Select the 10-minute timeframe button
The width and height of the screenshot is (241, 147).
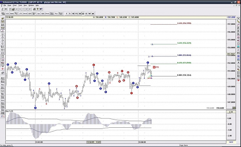pyautogui.click(x=73, y=14)
